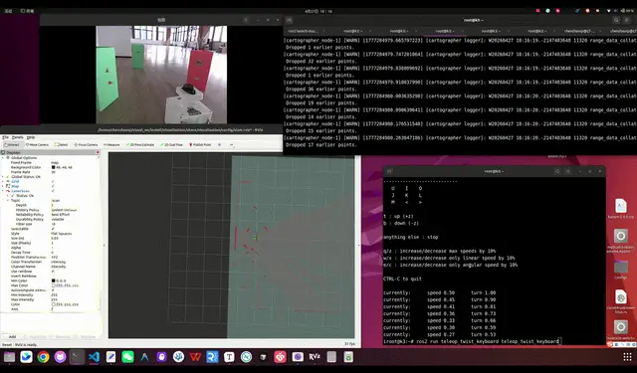Open the Panels menu in RViz
This screenshot has width=637, height=373.
18,137
